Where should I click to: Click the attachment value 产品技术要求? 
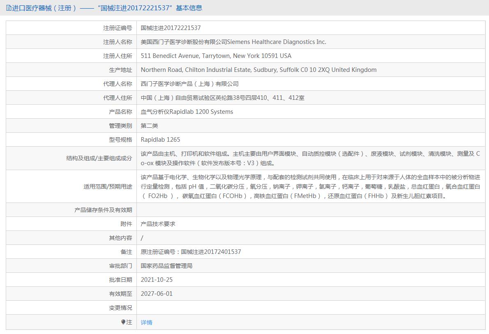(158, 224)
